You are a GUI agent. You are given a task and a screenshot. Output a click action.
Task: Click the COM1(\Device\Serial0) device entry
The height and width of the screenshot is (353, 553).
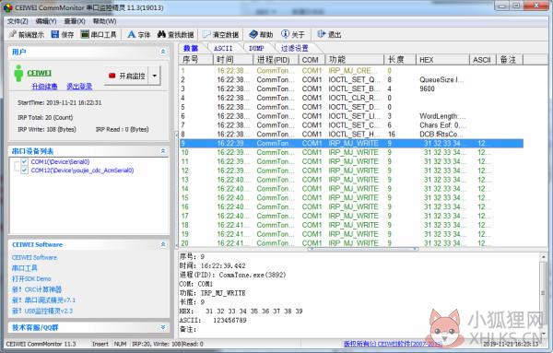60,161
